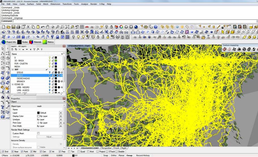Click the blue Help question mark icon

[156, 27]
